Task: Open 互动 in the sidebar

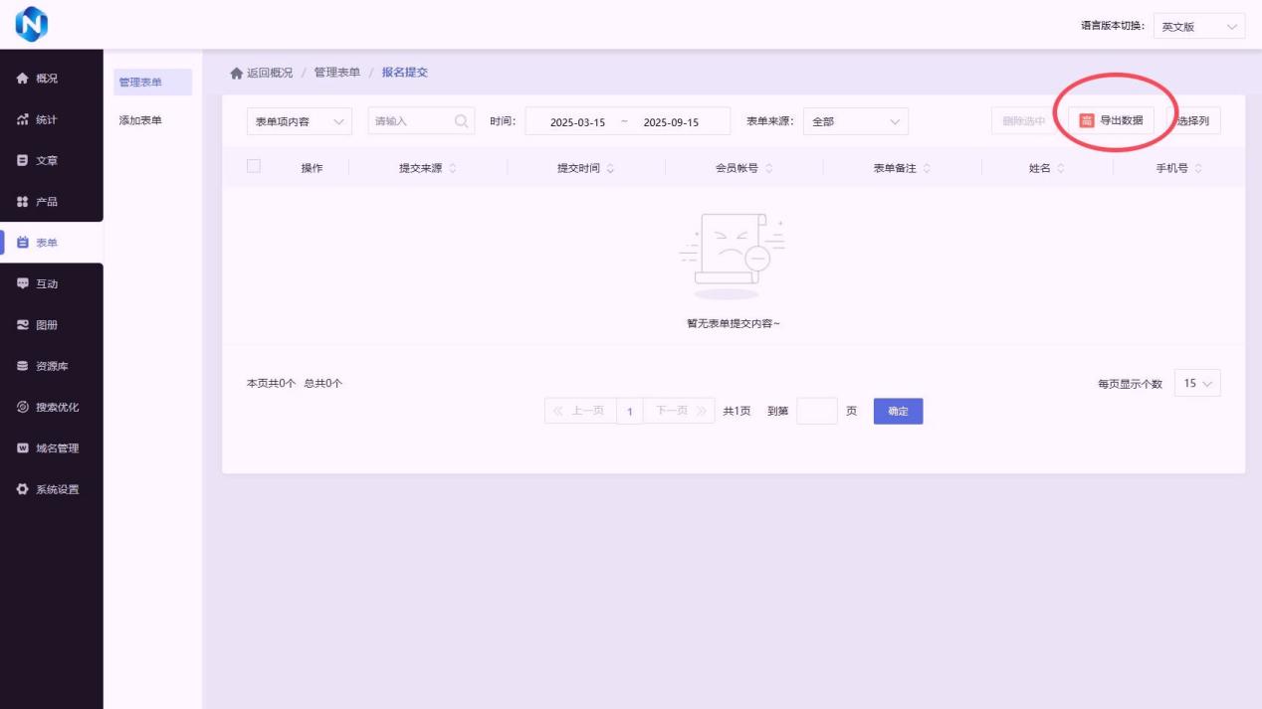Action: click(x=46, y=283)
